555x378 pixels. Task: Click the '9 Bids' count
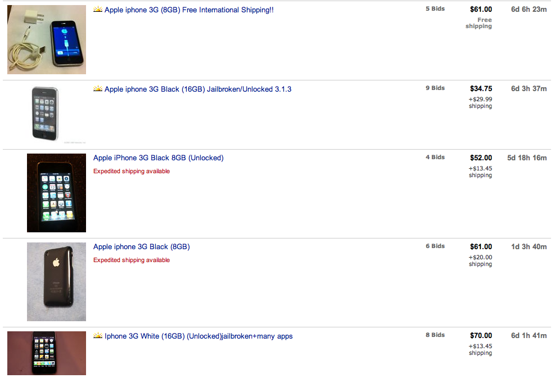coord(435,88)
